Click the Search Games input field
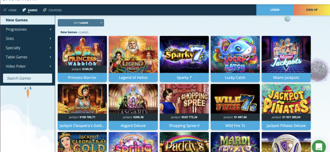This screenshot has height=152, width=330. pyautogui.click(x=28, y=78)
